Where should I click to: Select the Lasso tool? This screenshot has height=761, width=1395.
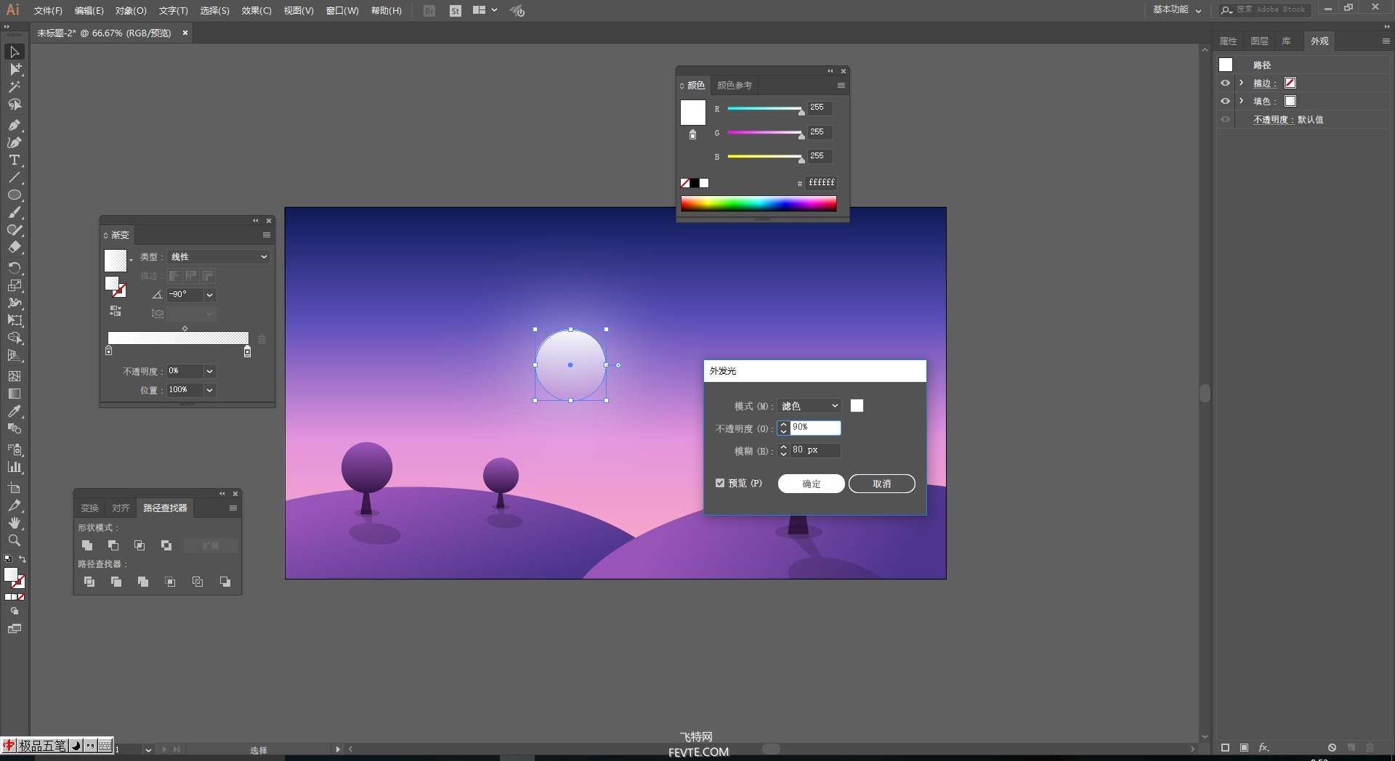tap(15, 105)
